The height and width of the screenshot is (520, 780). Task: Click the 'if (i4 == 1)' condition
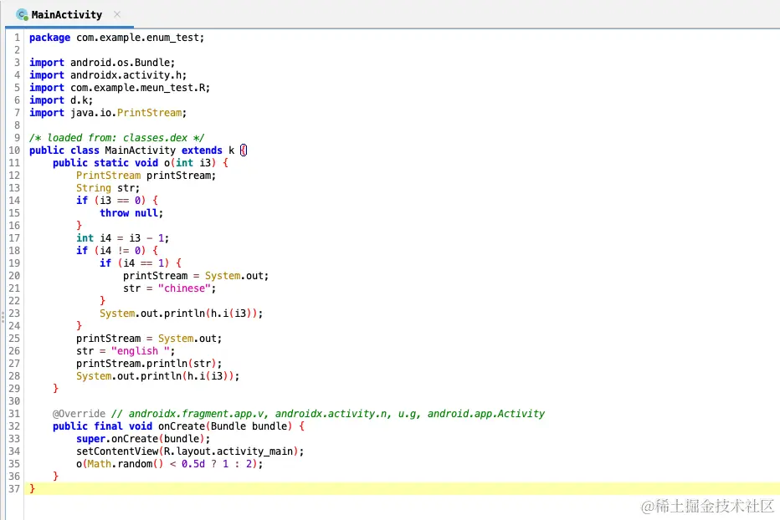click(x=134, y=263)
